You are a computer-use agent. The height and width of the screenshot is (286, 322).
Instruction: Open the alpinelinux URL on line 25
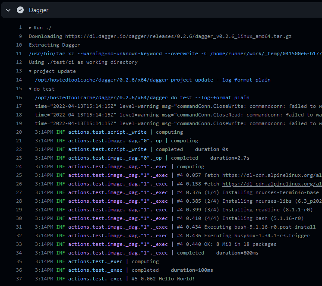pyautogui.click(x=272, y=175)
